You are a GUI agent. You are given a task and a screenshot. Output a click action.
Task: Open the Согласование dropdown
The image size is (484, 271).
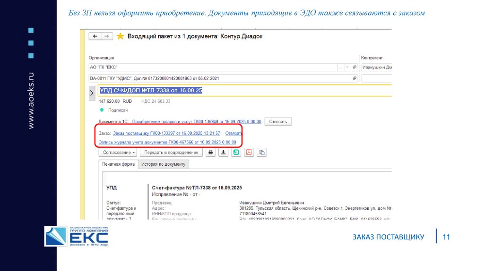point(118,152)
